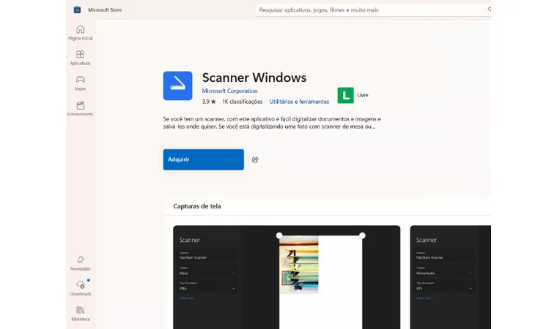This screenshot has height=329, width=557.
Task: Click the app description text
Action: [x=272, y=123]
